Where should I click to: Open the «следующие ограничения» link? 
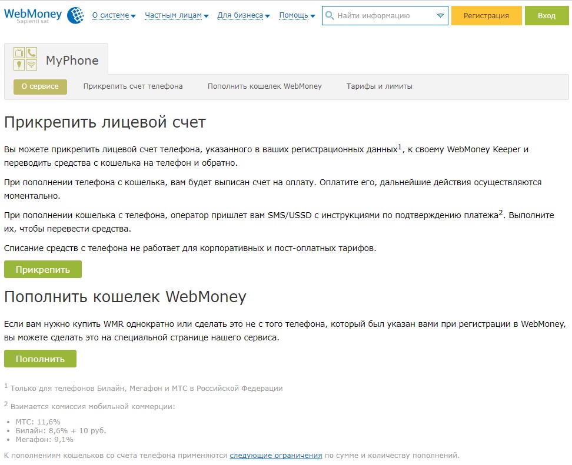276,456
